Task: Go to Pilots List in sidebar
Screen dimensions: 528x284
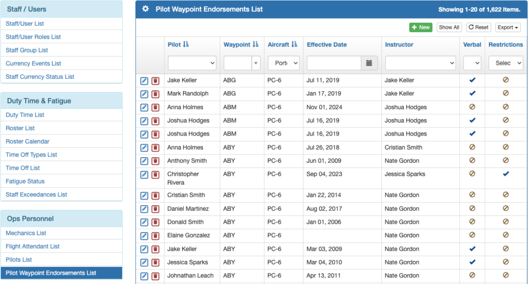Action: 19,260
